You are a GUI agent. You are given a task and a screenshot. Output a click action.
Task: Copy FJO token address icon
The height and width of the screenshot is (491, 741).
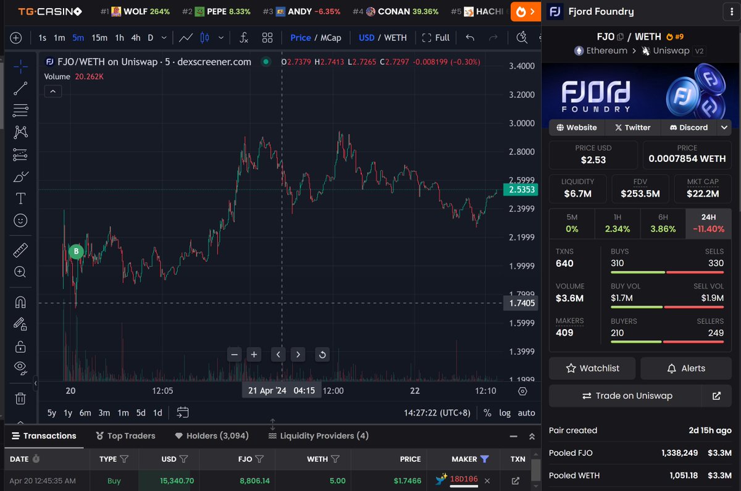tap(621, 36)
